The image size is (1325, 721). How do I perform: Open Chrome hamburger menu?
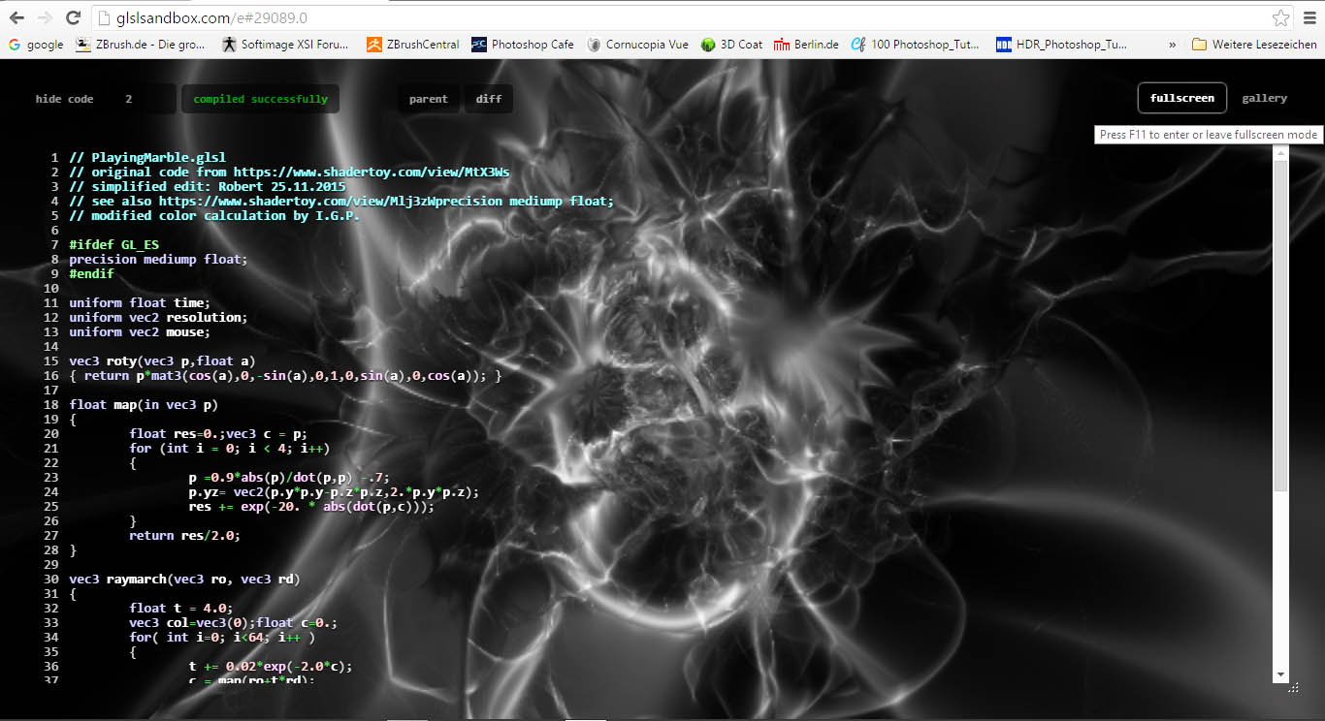pyautogui.click(x=1309, y=17)
